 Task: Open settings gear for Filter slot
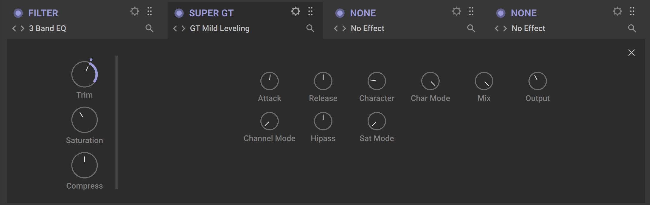[135, 12]
